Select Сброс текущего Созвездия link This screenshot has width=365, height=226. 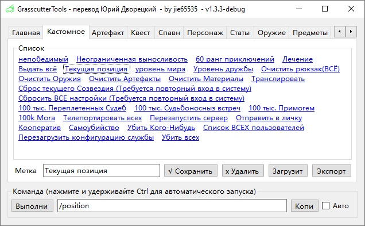[135, 89]
